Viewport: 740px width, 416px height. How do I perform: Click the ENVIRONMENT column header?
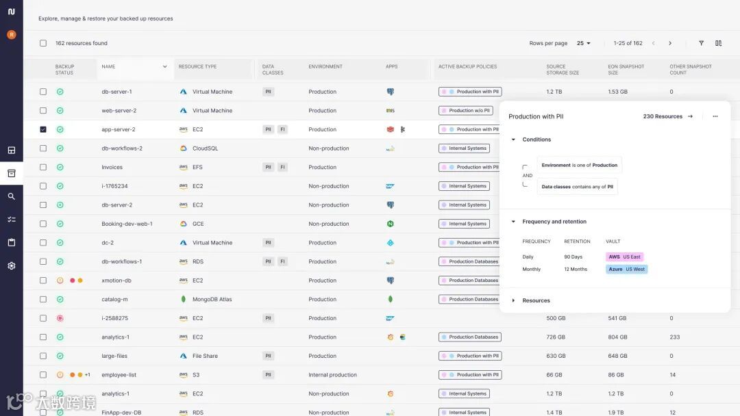[325, 66]
